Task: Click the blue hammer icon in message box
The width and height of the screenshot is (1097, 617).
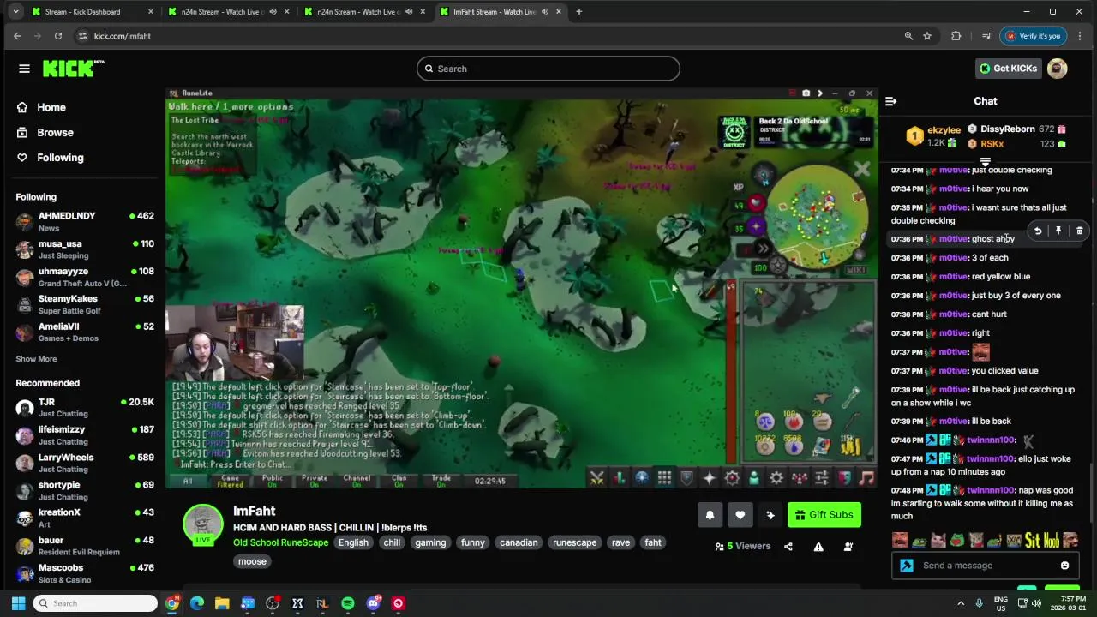Action: [x=907, y=566]
